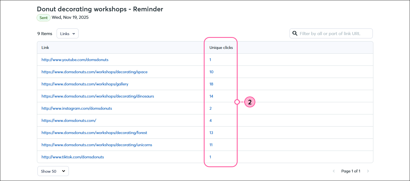
Task: Expand the Links view selector
Action: 67,33
